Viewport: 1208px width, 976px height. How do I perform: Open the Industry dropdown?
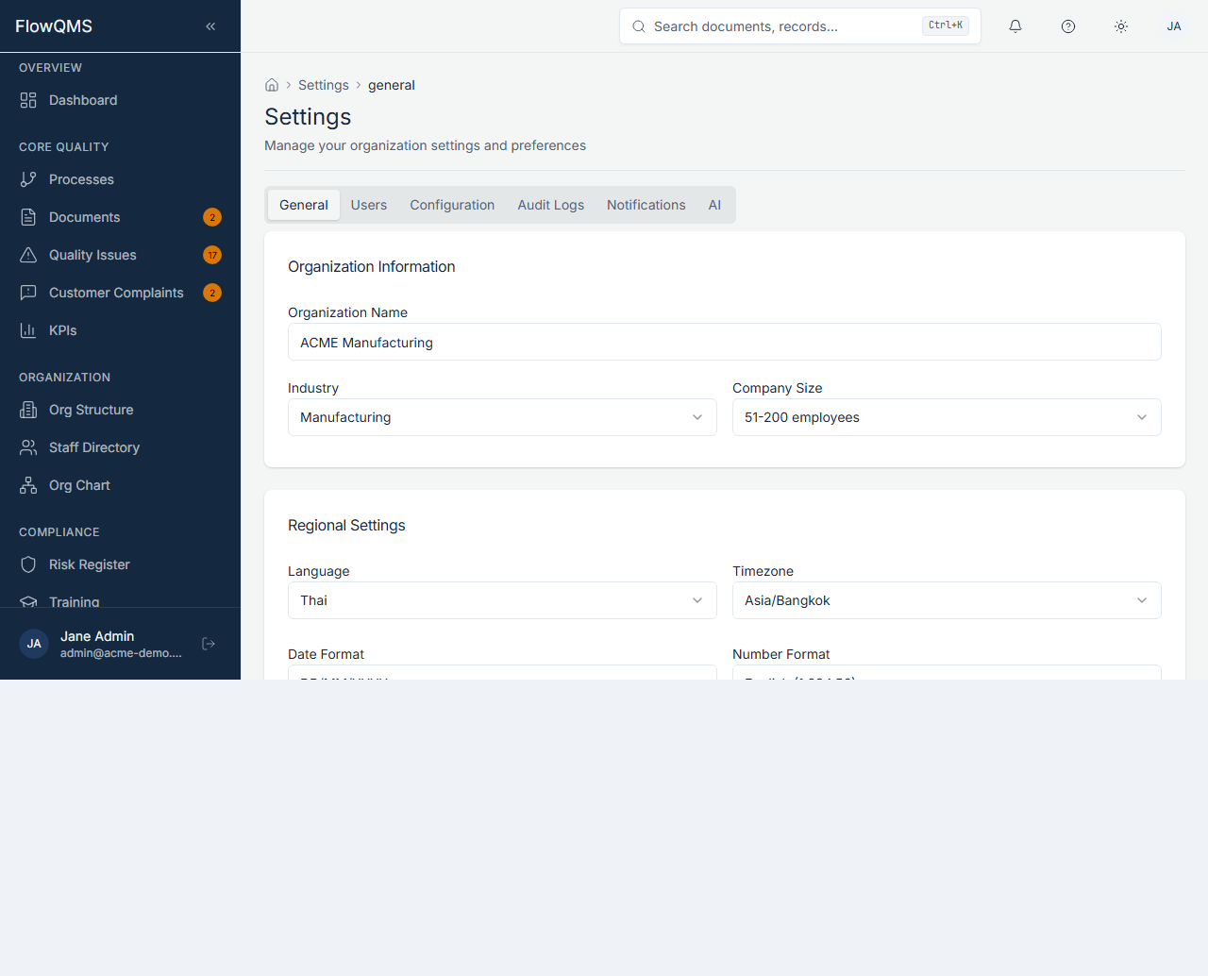(x=501, y=416)
